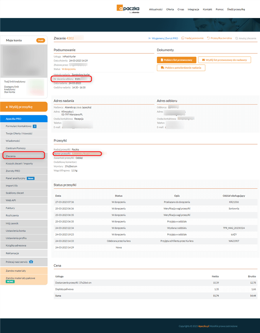Screen dimensions: 260x333
Task: Click Nadaj ponownie to resend the order
Action: (192, 38)
